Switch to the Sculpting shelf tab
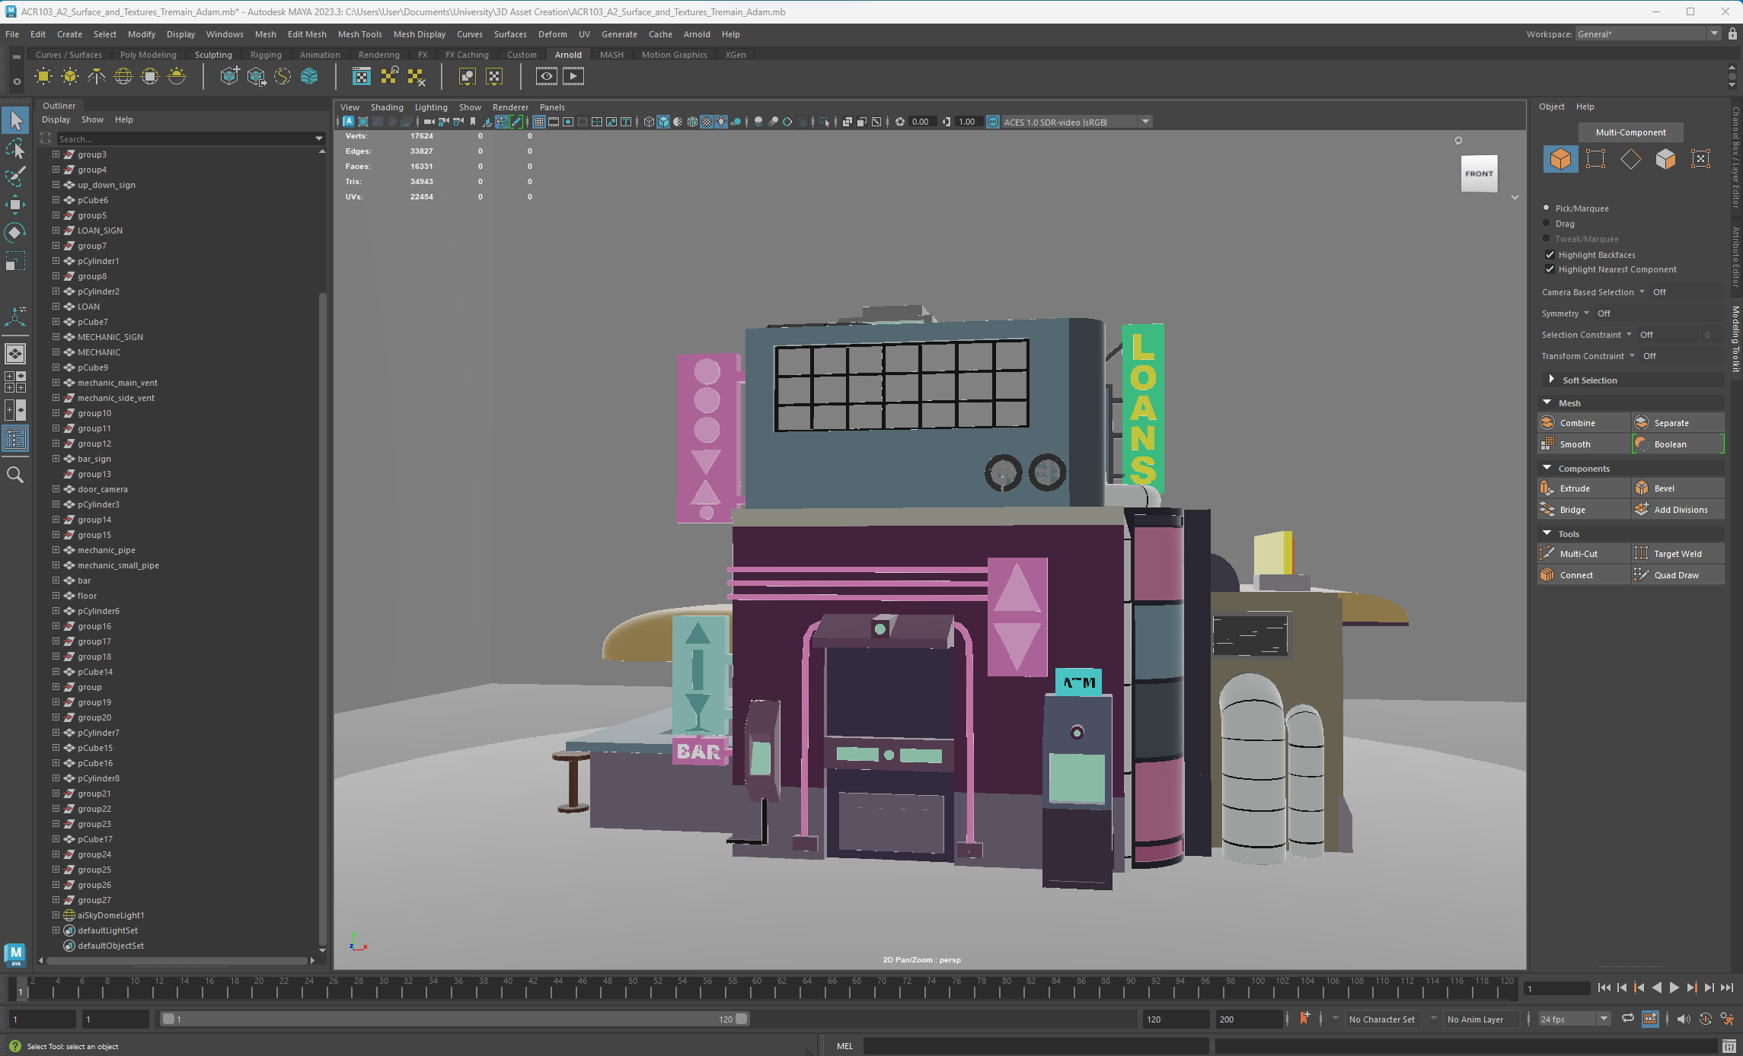1743x1056 pixels. (x=213, y=54)
